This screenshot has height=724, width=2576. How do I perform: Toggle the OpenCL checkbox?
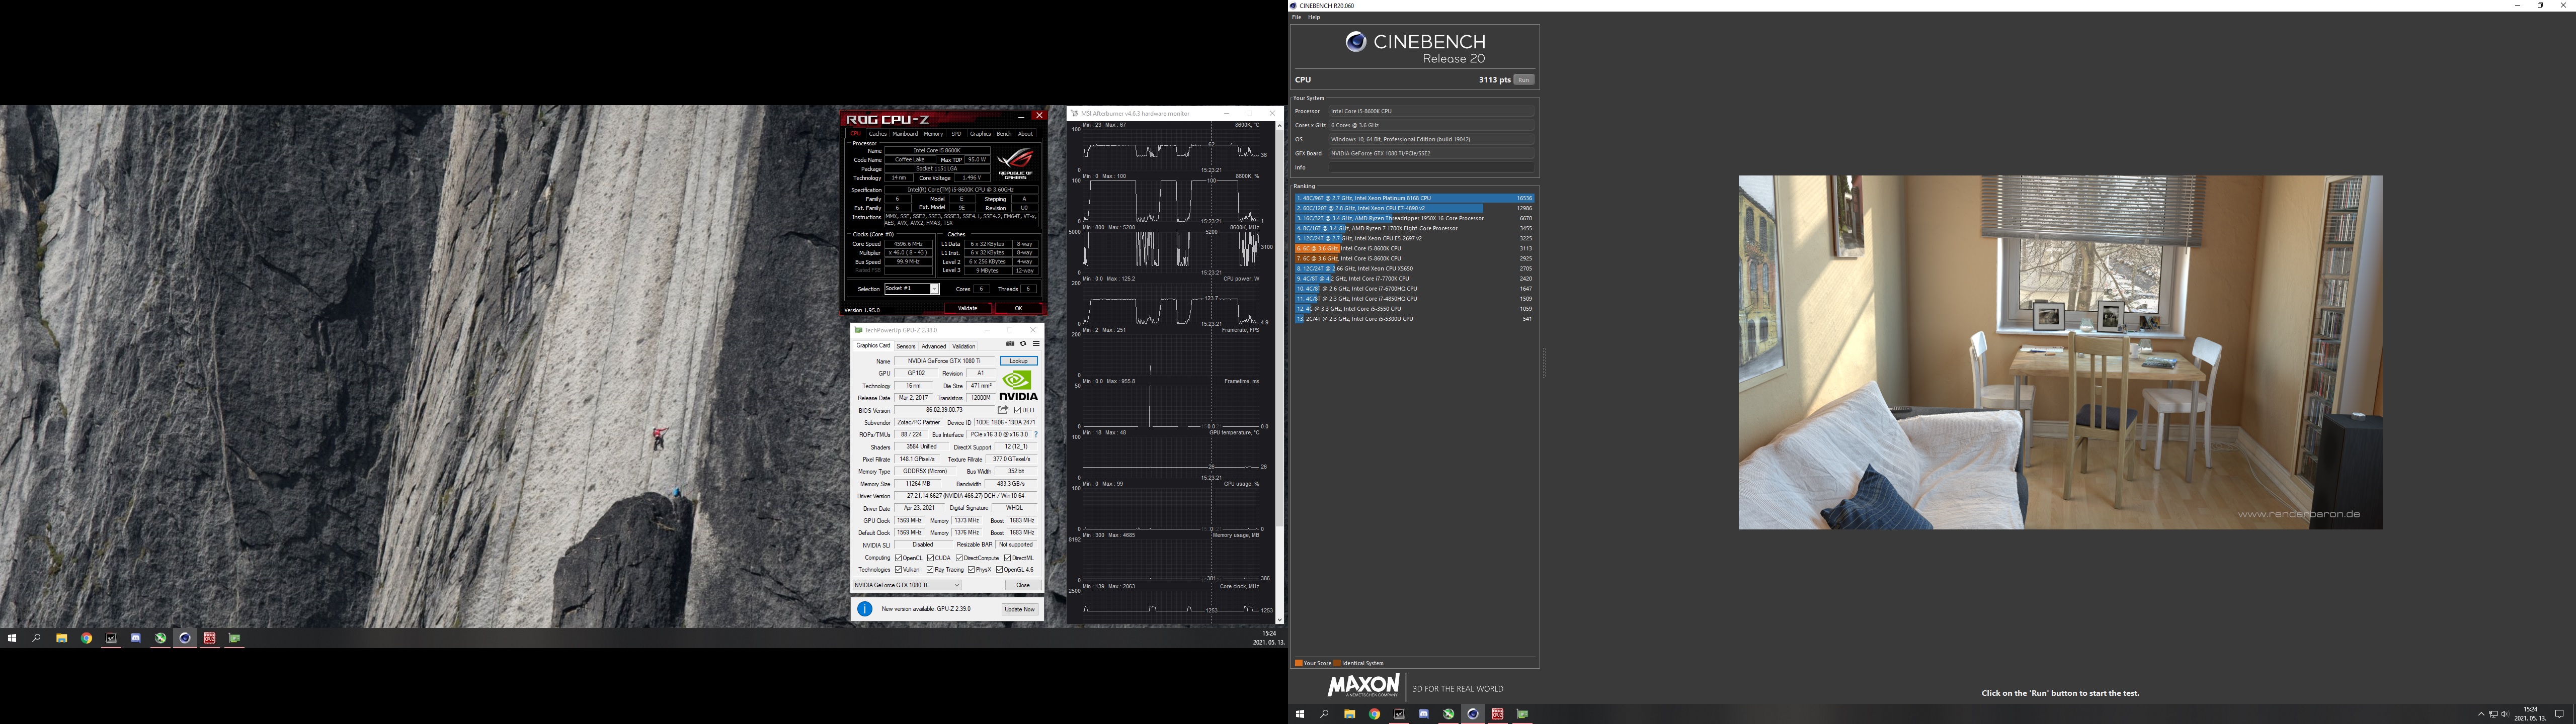point(898,558)
